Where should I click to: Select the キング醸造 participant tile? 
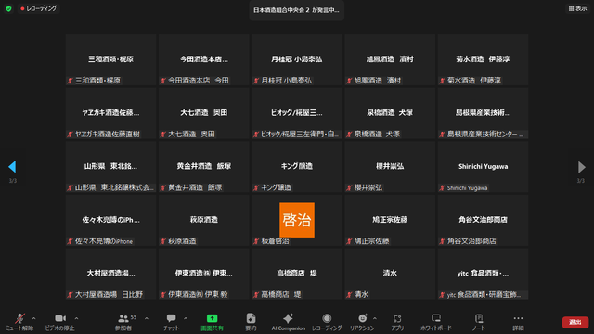pos(297,167)
